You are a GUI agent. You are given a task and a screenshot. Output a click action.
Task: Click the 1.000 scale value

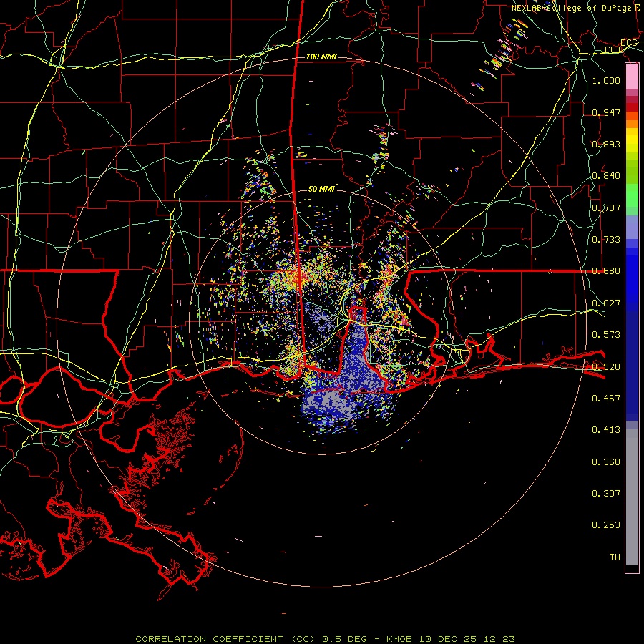coord(606,80)
